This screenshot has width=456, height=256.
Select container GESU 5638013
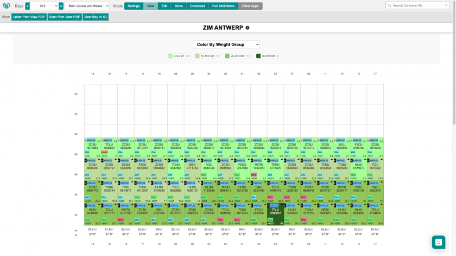tap(325, 214)
